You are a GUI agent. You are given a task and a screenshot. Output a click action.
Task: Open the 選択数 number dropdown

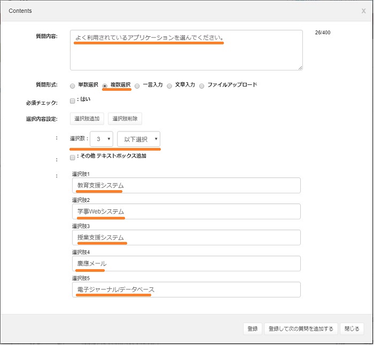click(x=101, y=139)
